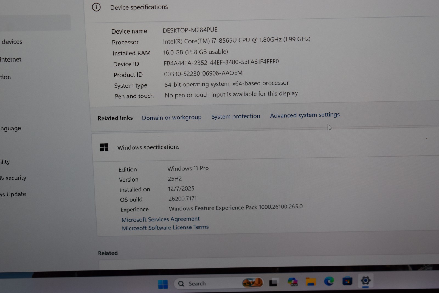This screenshot has height=293, width=439.
Task: Click the 'Experience' label
Action: (134, 210)
